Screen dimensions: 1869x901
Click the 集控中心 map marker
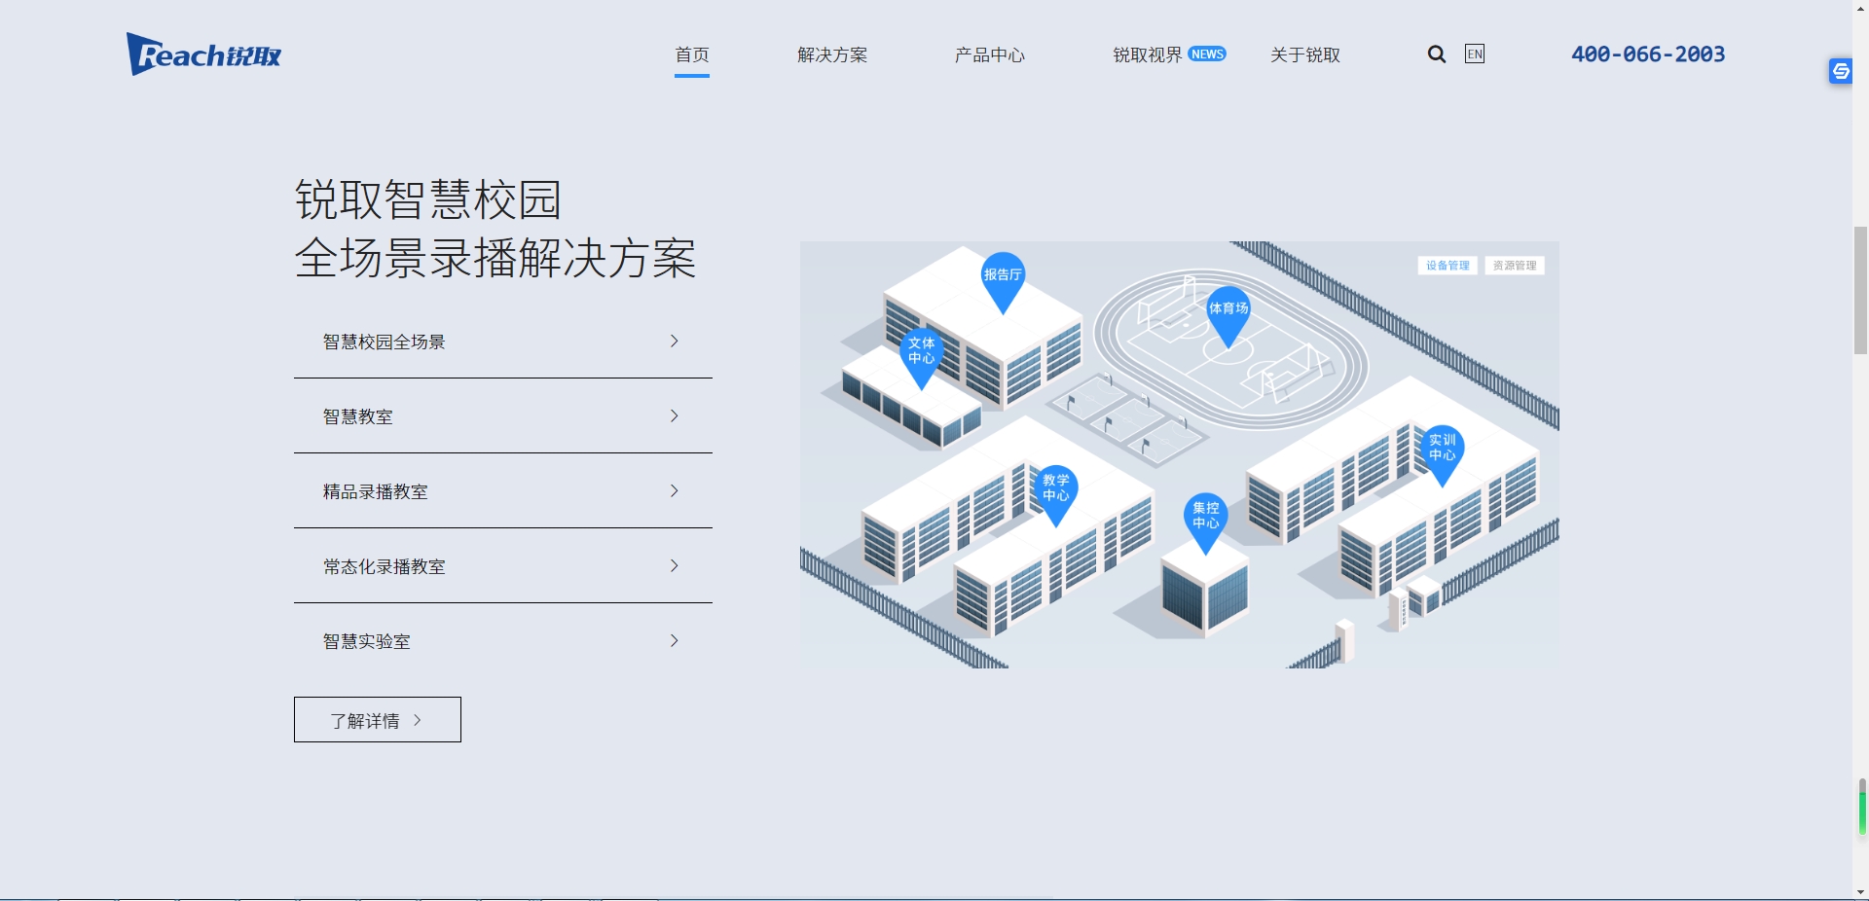tap(1205, 517)
